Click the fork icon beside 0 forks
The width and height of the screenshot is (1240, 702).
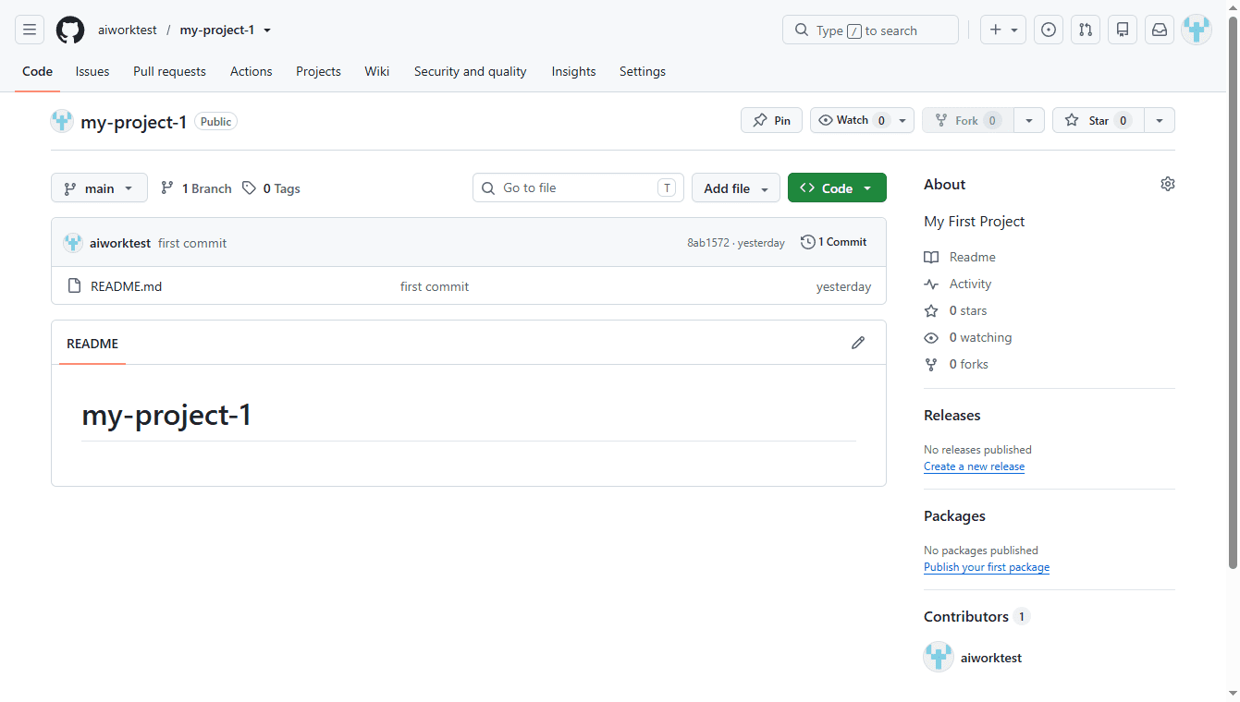(931, 364)
